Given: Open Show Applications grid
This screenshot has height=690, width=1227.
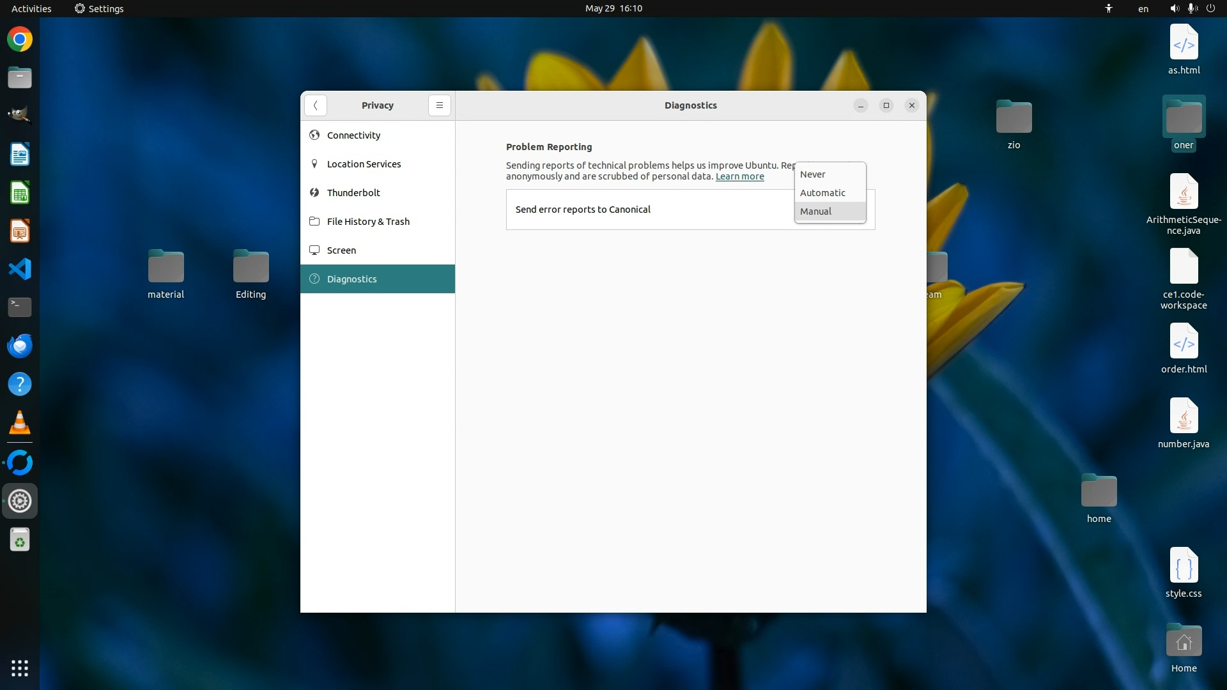Looking at the screenshot, I should (20, 668).
